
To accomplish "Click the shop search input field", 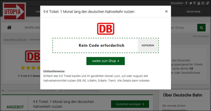I will (x=184, y=28).
